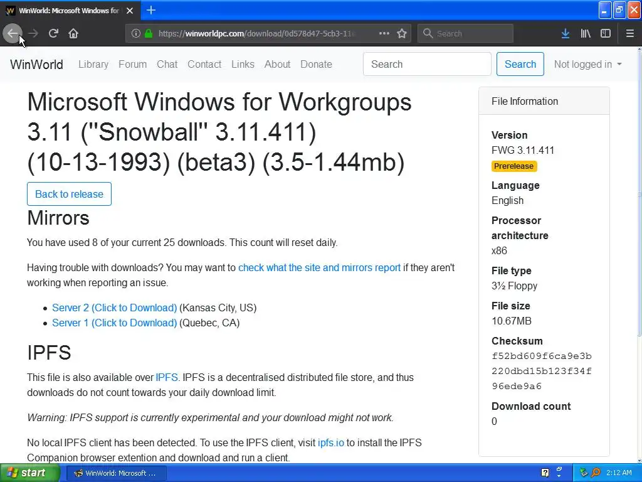Click the WinWorld site search input
This screenshot has width=642, height=482.
(x=427, y=64)
